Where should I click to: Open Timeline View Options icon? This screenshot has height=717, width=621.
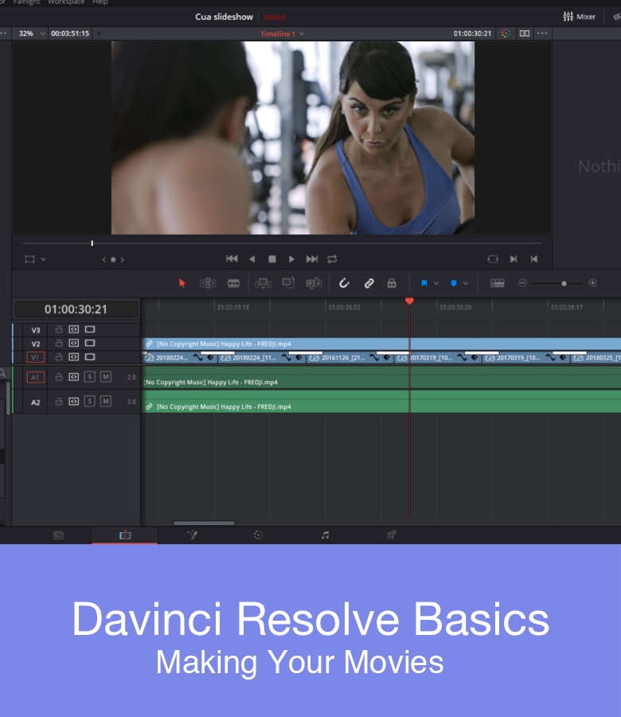pos(497,284)
